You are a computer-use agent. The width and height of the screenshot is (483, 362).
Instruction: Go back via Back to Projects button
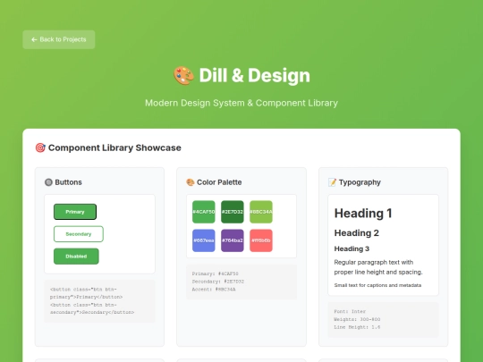coord(58,39)
